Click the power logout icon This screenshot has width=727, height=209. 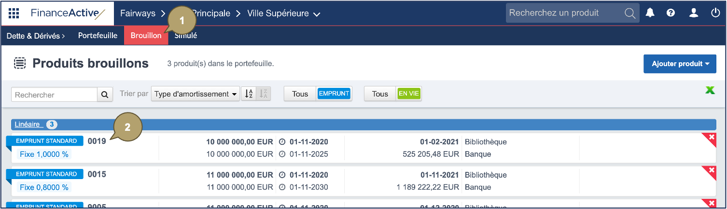pos(715,13)
